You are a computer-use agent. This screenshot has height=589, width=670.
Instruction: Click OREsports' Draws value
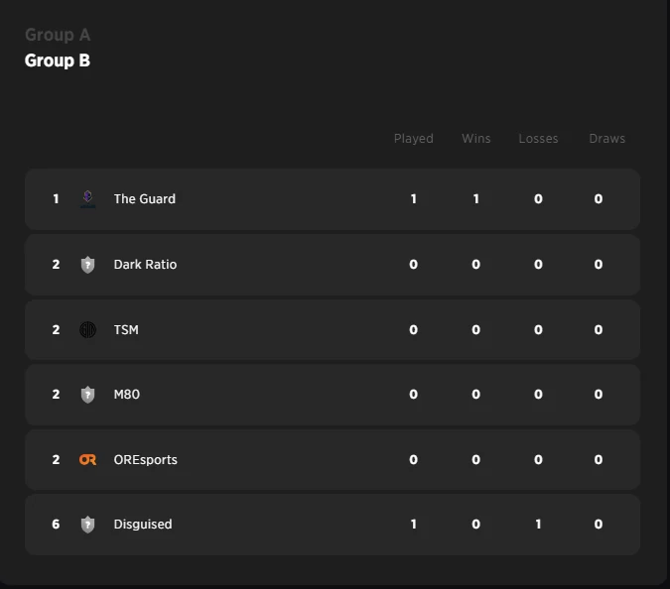click(599, 460)
